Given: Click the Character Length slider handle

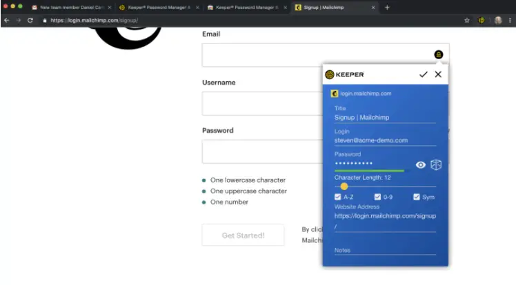Looking at the screenshot, I should 344,187.
